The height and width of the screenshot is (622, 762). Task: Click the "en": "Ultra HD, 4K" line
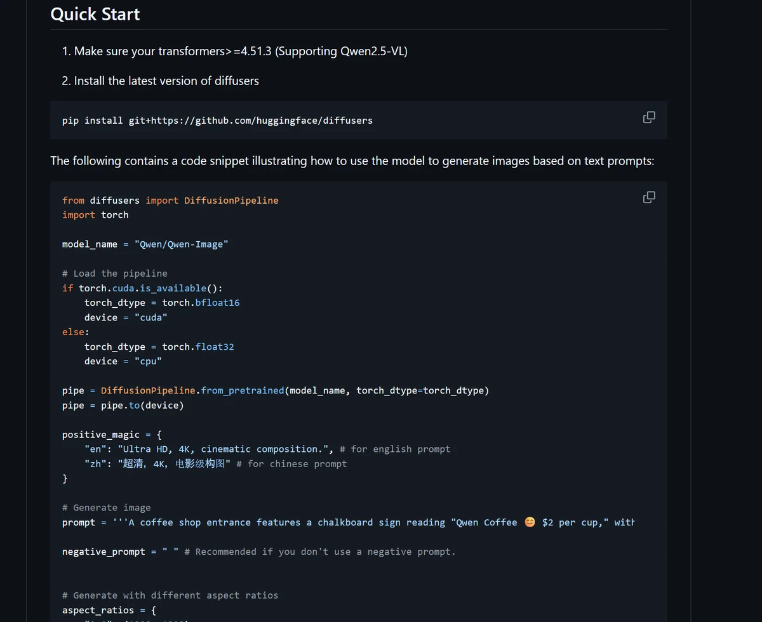267,449
